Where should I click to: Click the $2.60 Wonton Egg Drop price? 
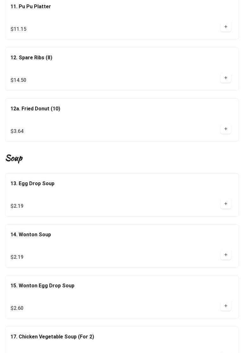17,308
